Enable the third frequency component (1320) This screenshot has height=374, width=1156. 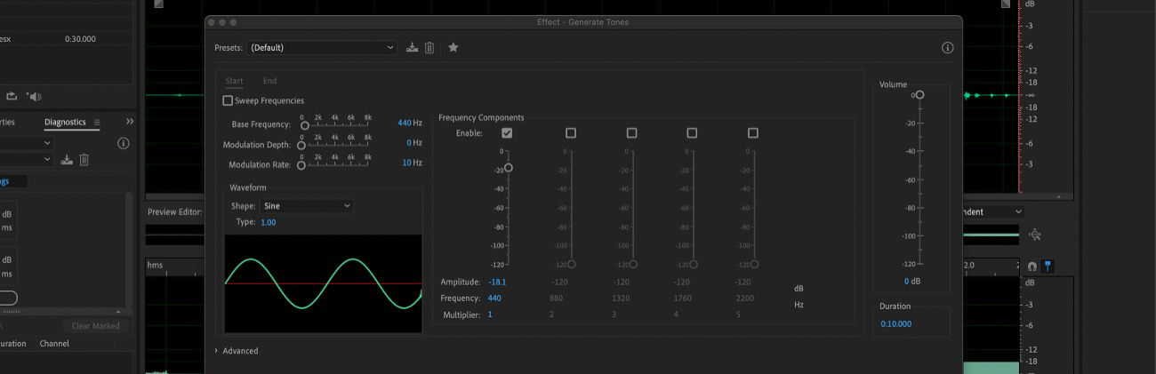click(631, 133)
